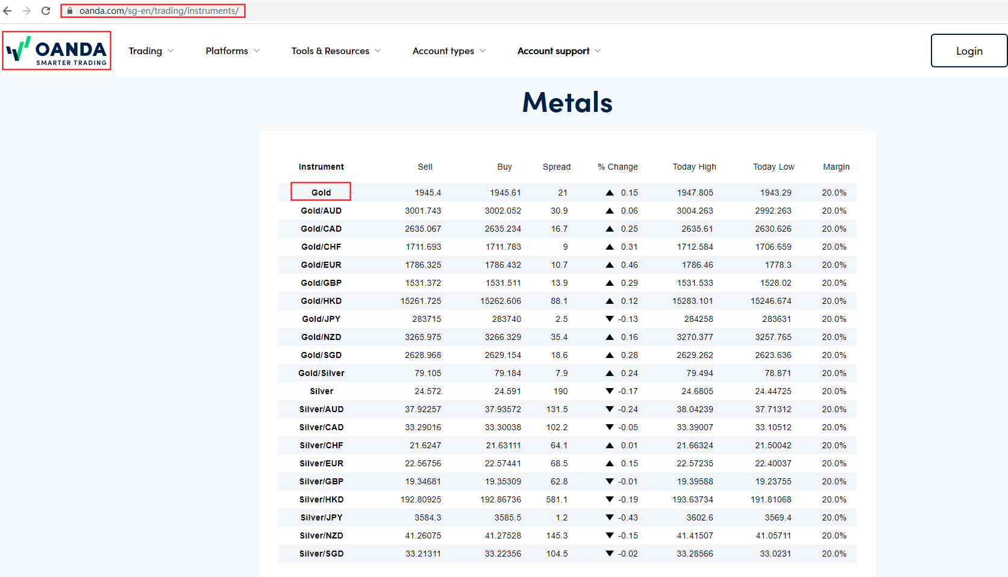This screenshot has width=1008, height=577.
Task: Select the Gold instrument
Action: point(321,193)
